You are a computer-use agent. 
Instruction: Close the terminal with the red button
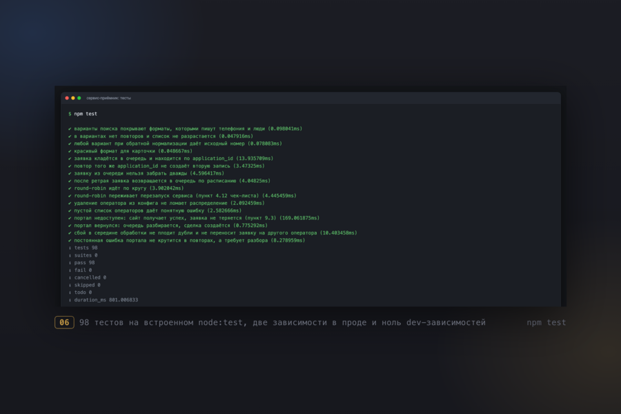67,98
